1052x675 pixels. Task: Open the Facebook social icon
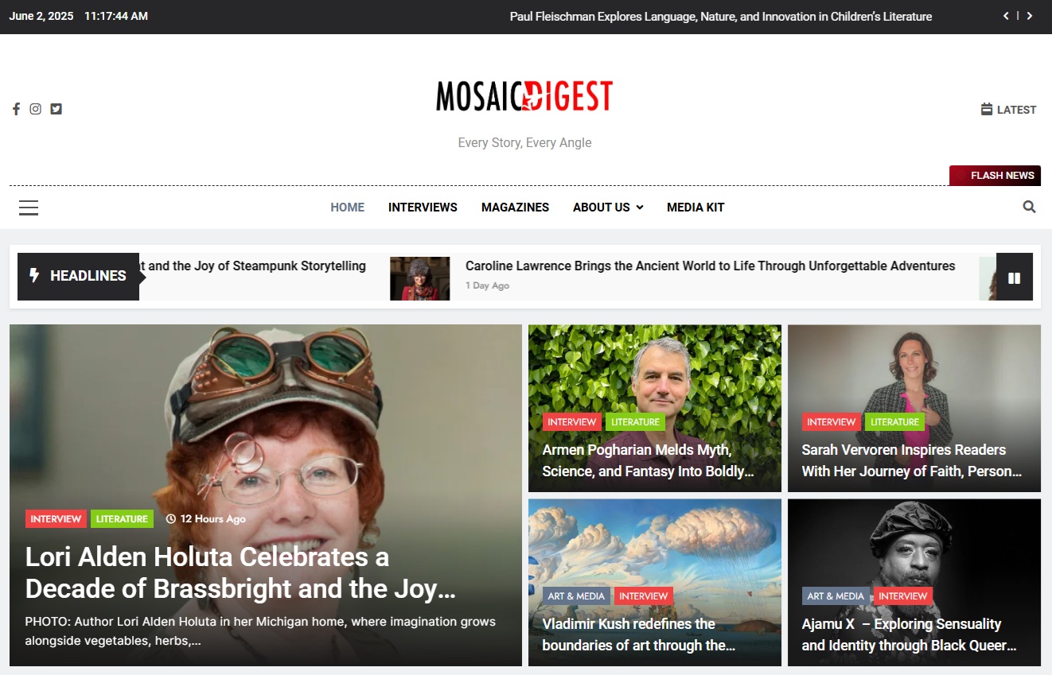click(x=16, y=109)
